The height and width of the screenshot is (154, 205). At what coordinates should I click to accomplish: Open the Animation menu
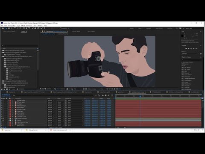tap(29, 26)
